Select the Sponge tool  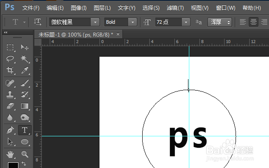pos(25,117)
